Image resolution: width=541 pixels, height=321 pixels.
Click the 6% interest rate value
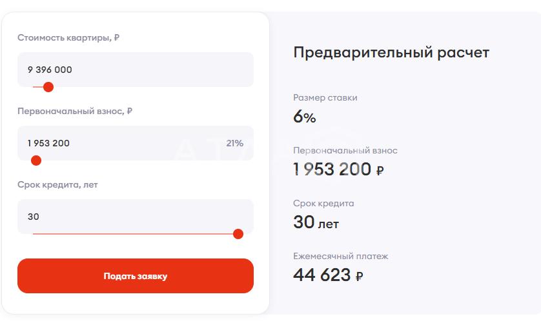click(305, 117)
